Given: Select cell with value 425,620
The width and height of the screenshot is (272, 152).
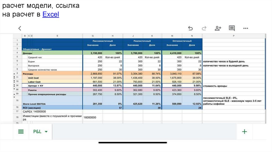Looking at the screenshot, I should pos(133,101).
